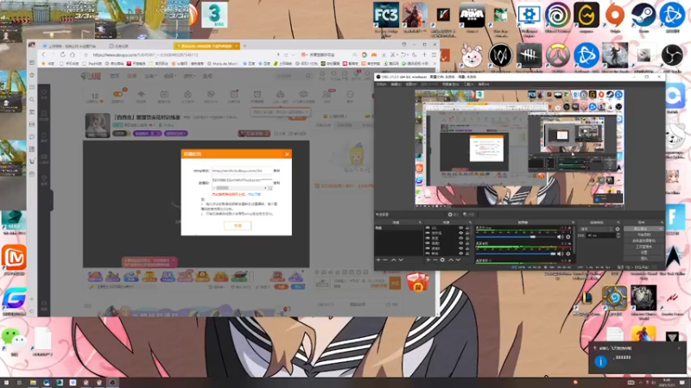Expand arrow beside OBS streaming button
The height and width of the screenshot is (388, 691).
(x=661, y=228)
